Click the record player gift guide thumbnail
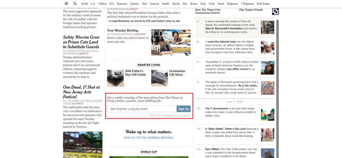 tap(115, 78)
